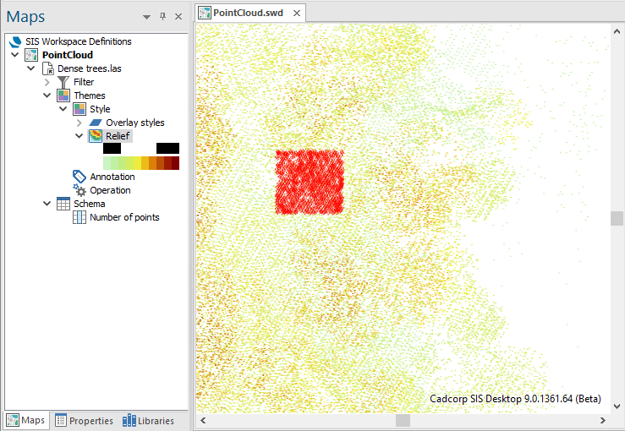Switch to the Libraries bottom tab
This screenshot has width=625, height=431.
click(148, 421)
